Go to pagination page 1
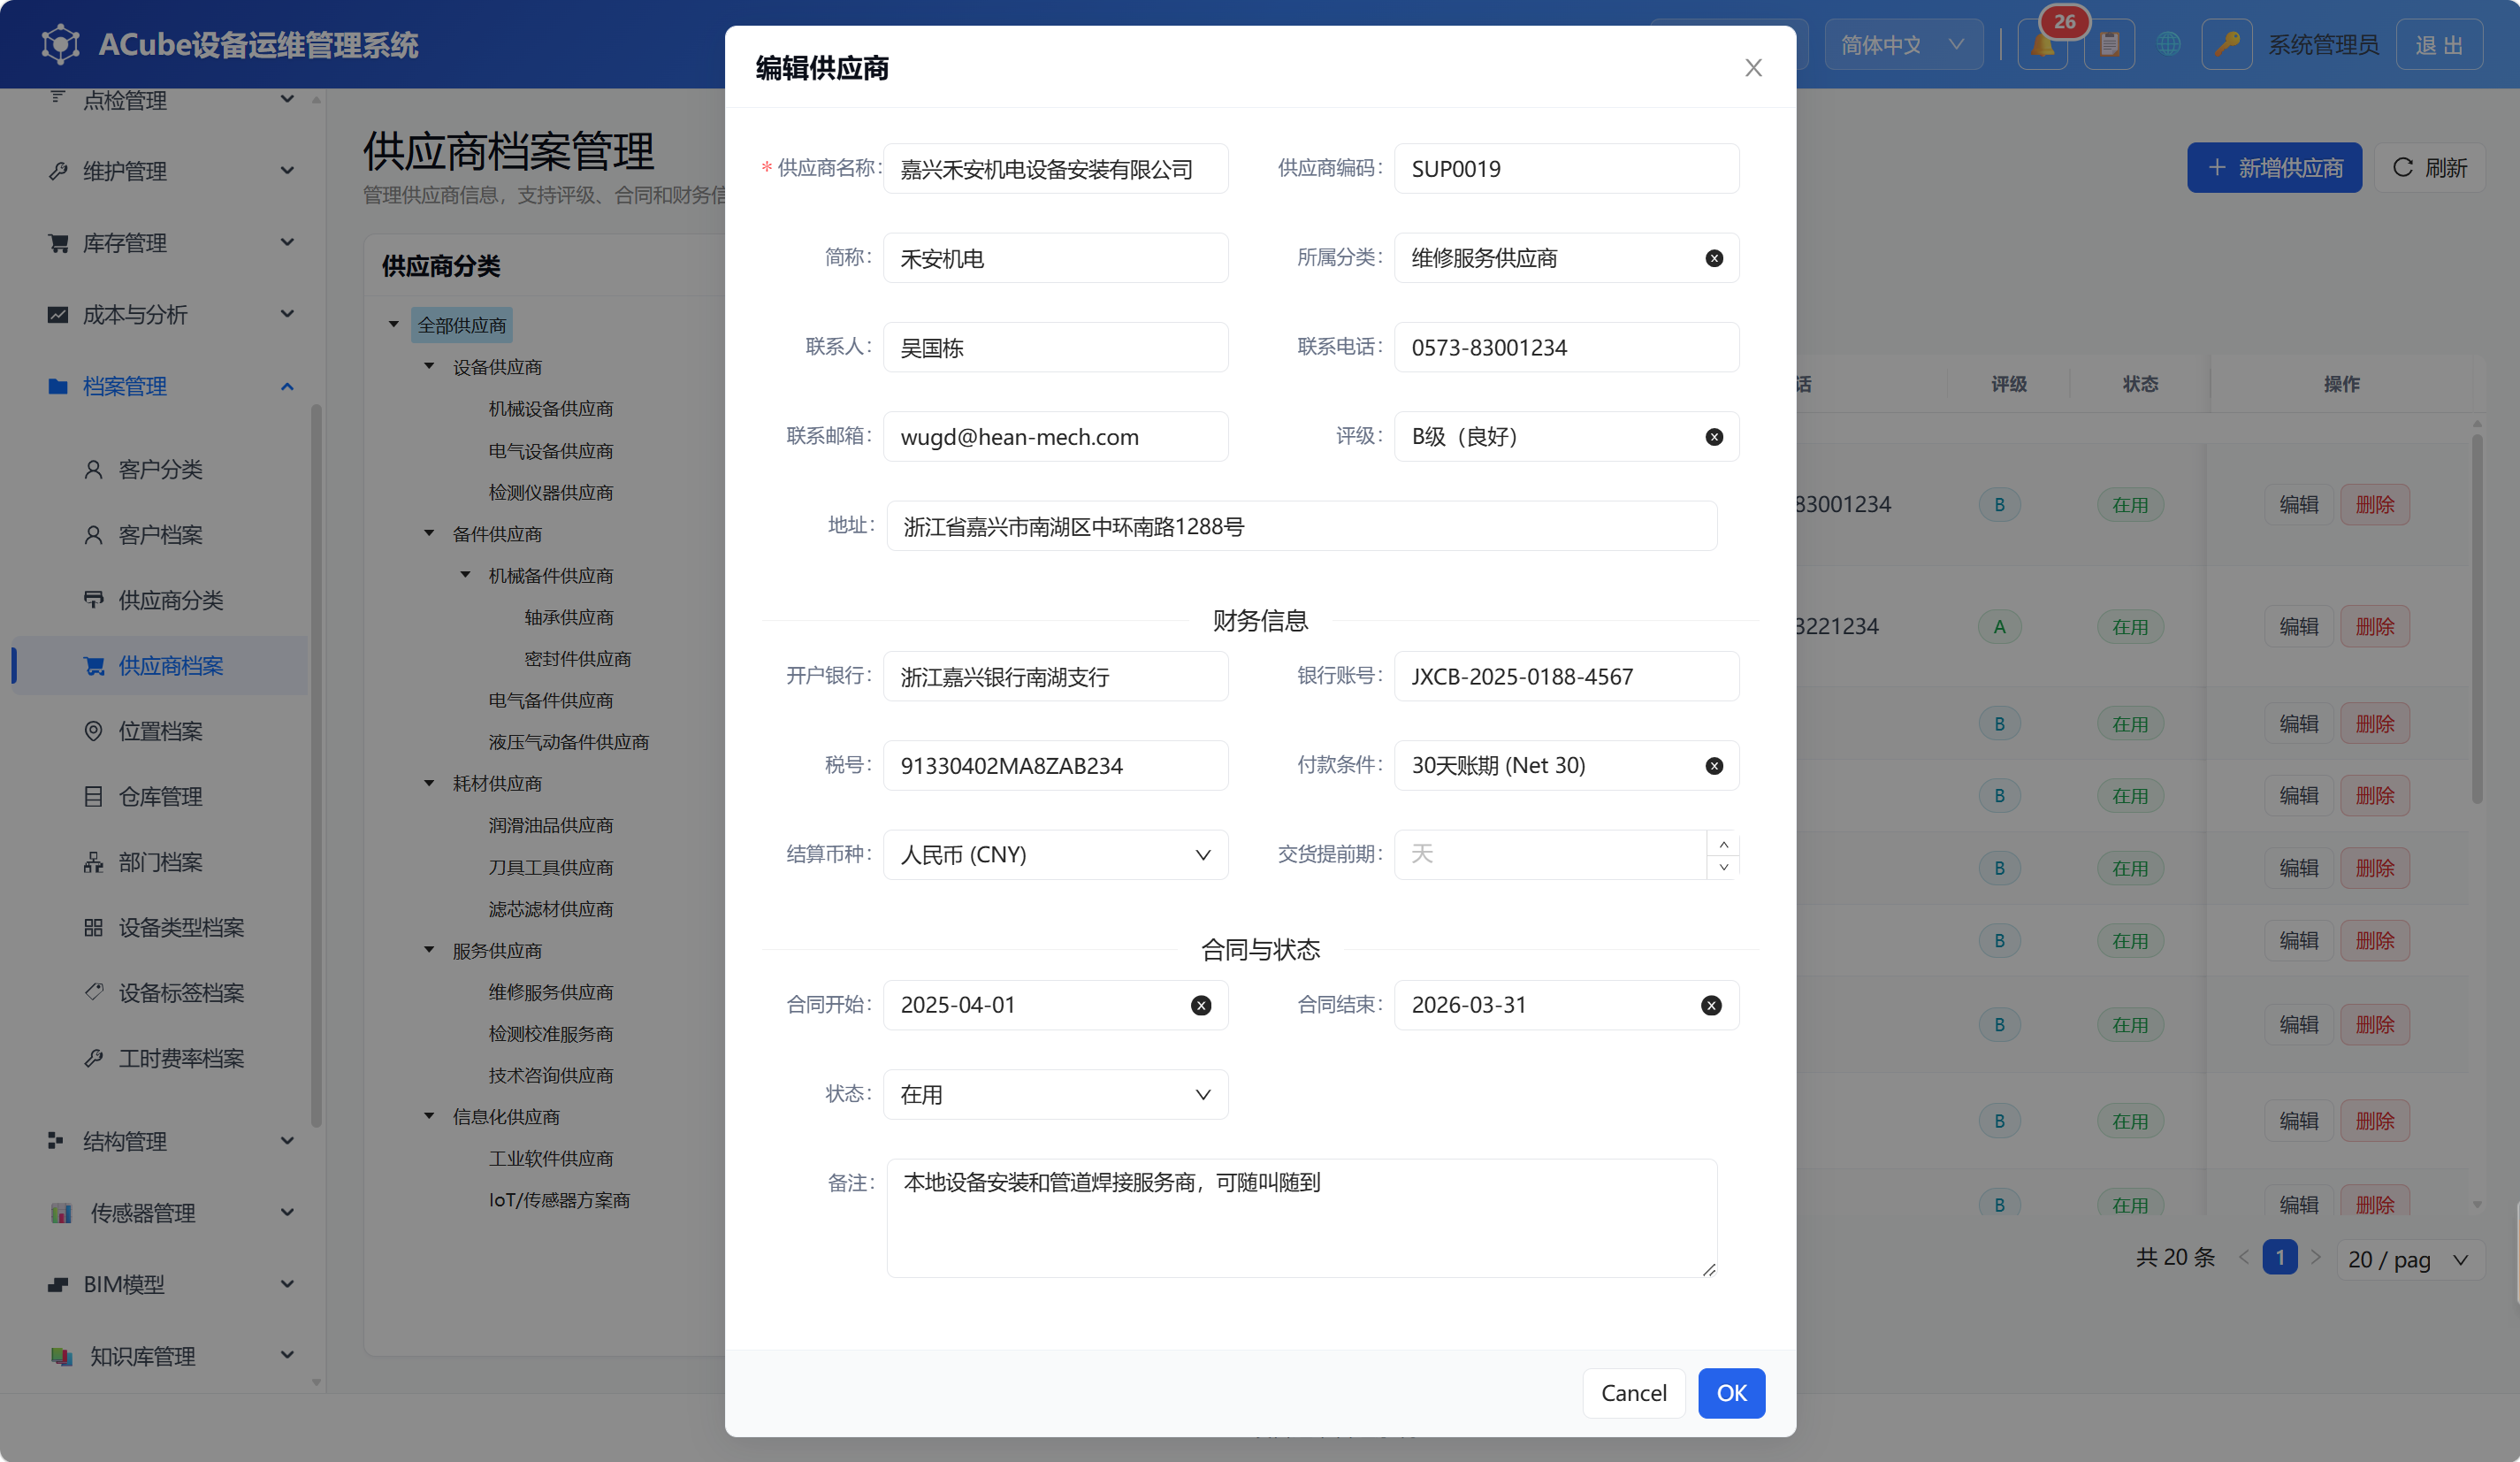 tap(2280, 1258)
